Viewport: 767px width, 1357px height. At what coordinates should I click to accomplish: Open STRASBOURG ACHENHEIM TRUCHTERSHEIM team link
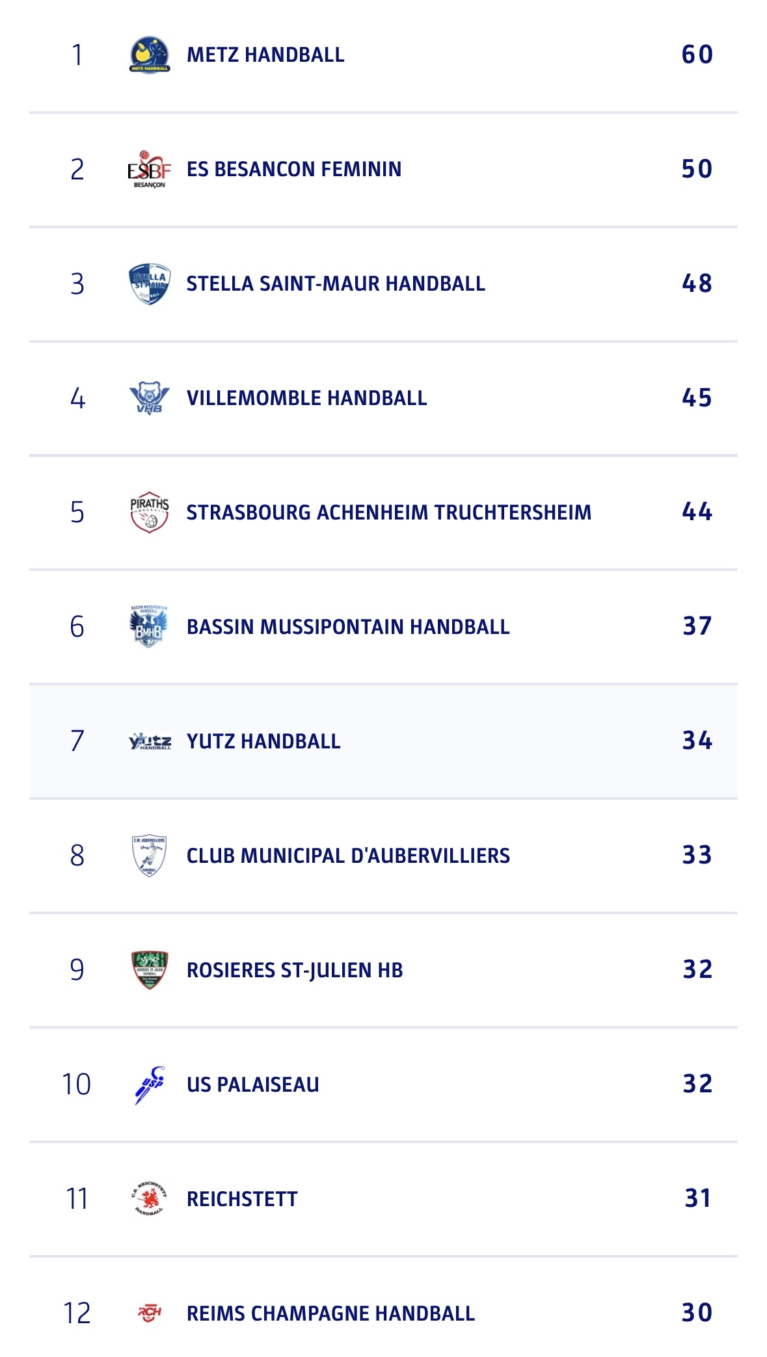[389, 512]
